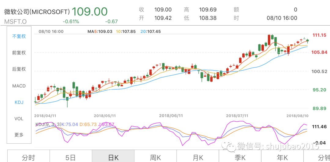This screenshot has width=330, height=162.
Task: Click price axis label 95.20
Action: (320, 90)
